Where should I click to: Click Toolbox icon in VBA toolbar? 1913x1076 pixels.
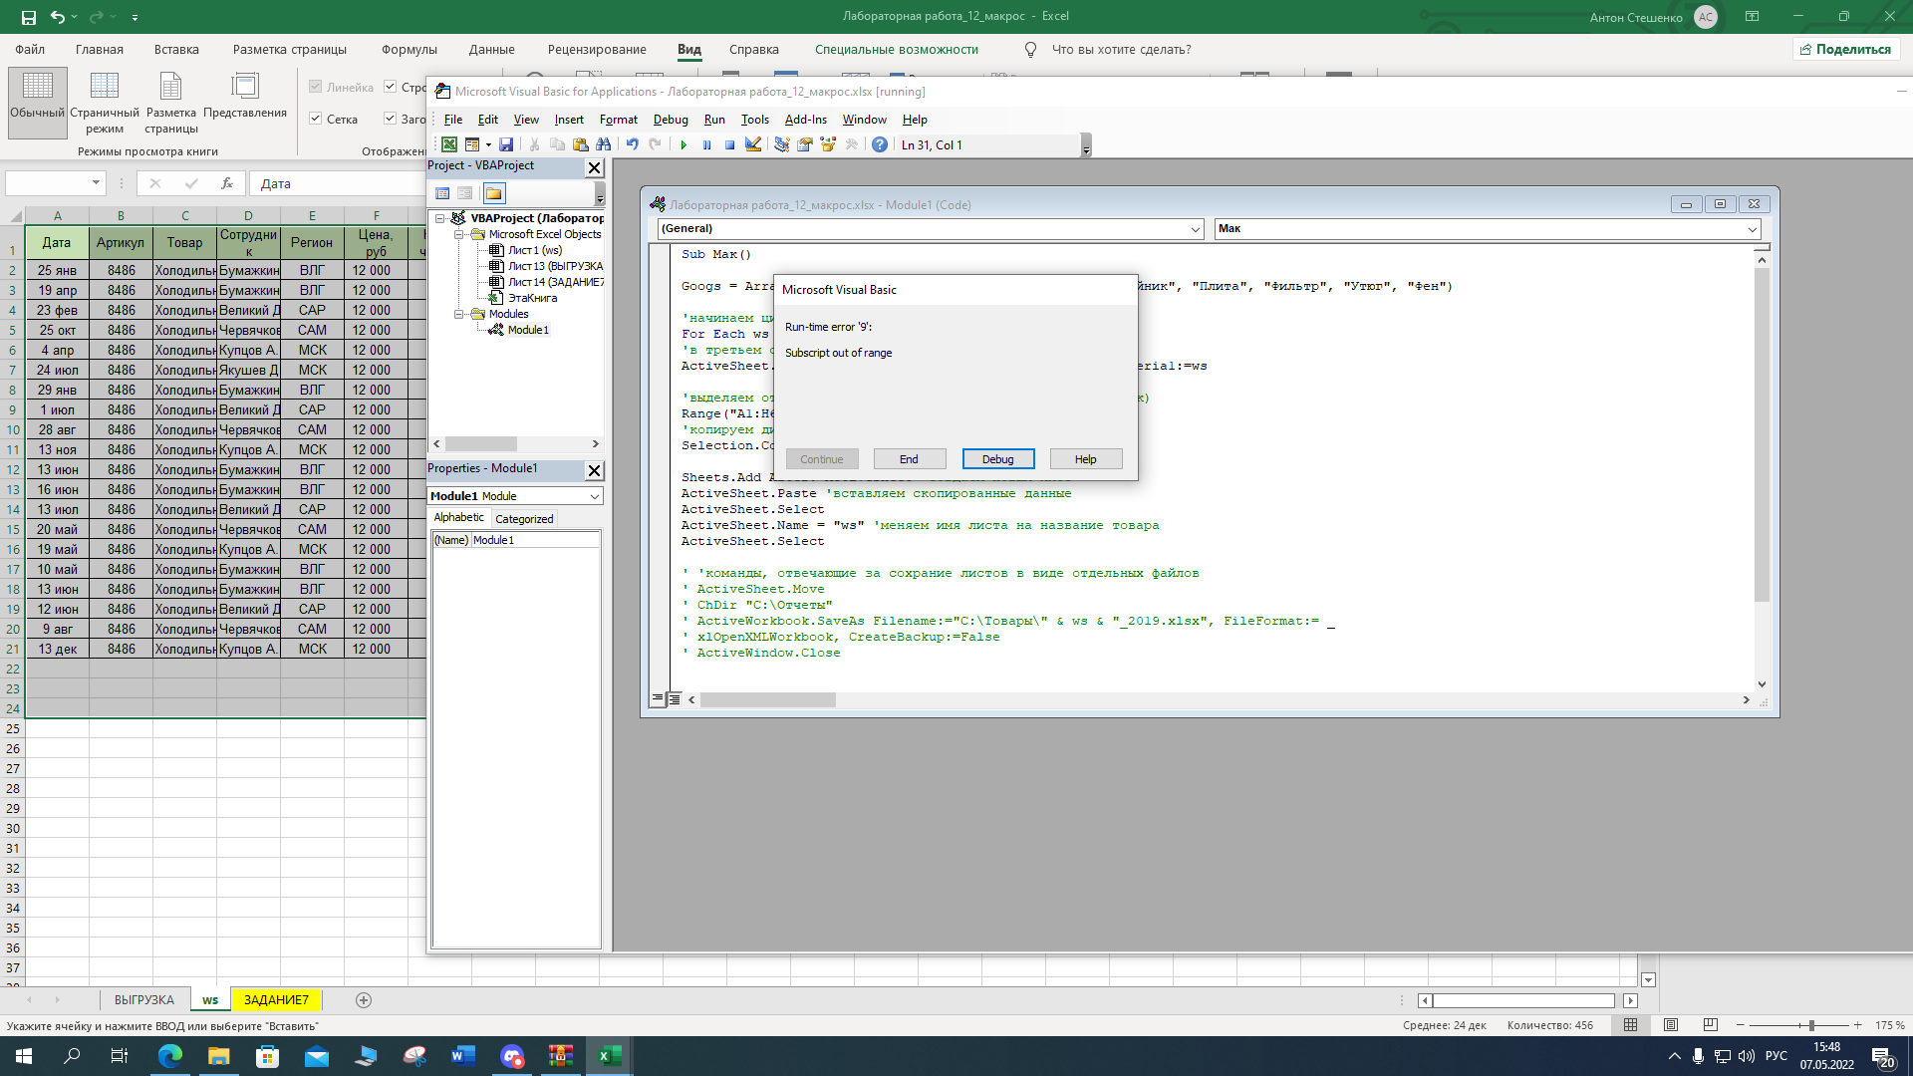[x=851, y=144]
